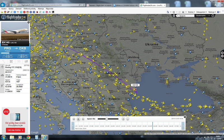Click the browser forward button
The height and width of the screenshot is (140, 224).
click(x=7, y=5)
